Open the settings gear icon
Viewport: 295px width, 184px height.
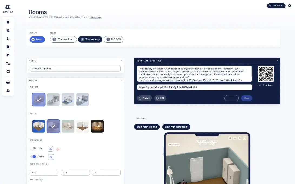tap(290, 6)
